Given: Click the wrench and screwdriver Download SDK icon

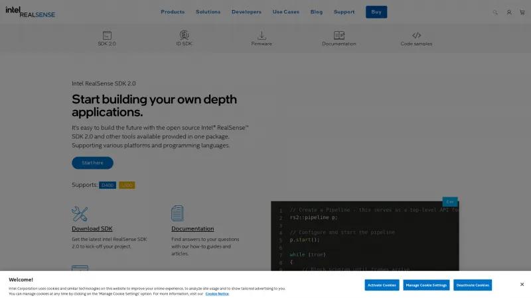Looking at the screenshot, I should [x=80, y=213].
